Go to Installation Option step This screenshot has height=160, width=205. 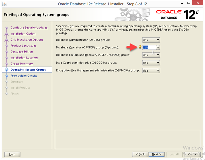(23, 33)
